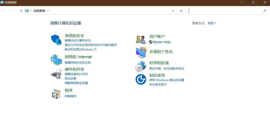
Task: Open 查看设备和打印机 link
Action: coord(76,74)
